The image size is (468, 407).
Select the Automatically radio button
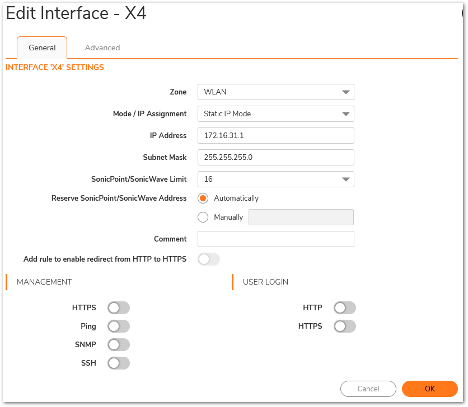203,198
